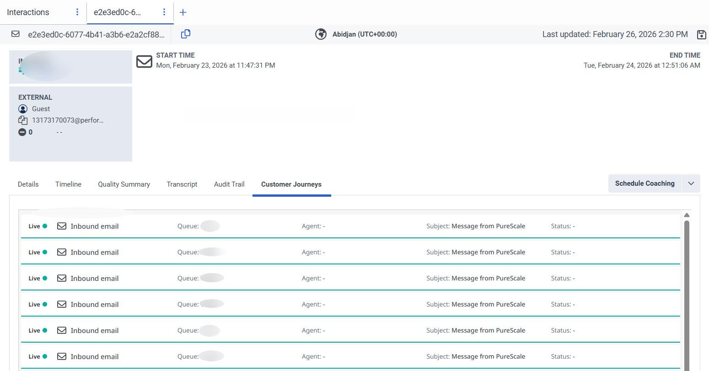This screenshot has height=371, width=709.
Task: Open the Timeline tab
Action: point(68,184)
